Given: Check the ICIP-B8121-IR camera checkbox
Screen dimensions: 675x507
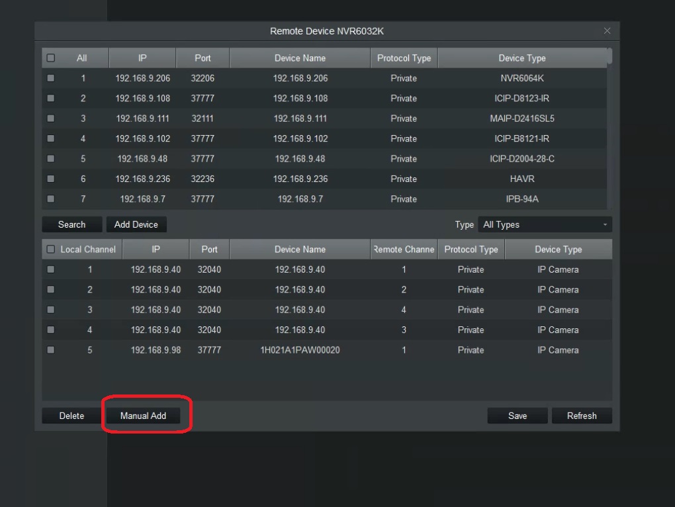Looking at the screenshot, I should point(50,138).
